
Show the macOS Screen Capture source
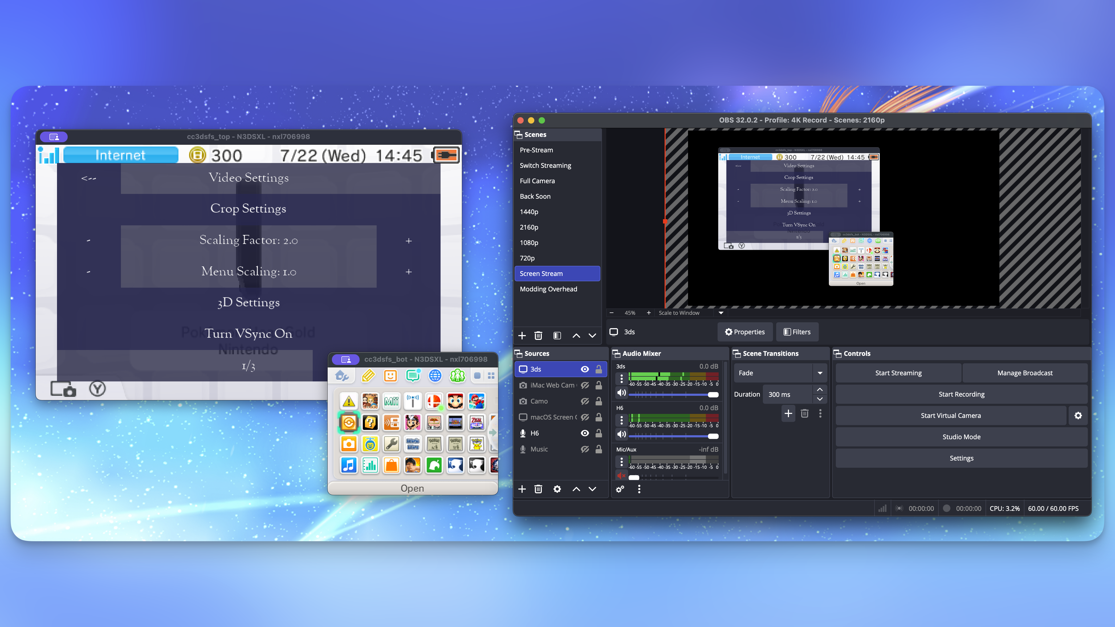coord(585,417)
